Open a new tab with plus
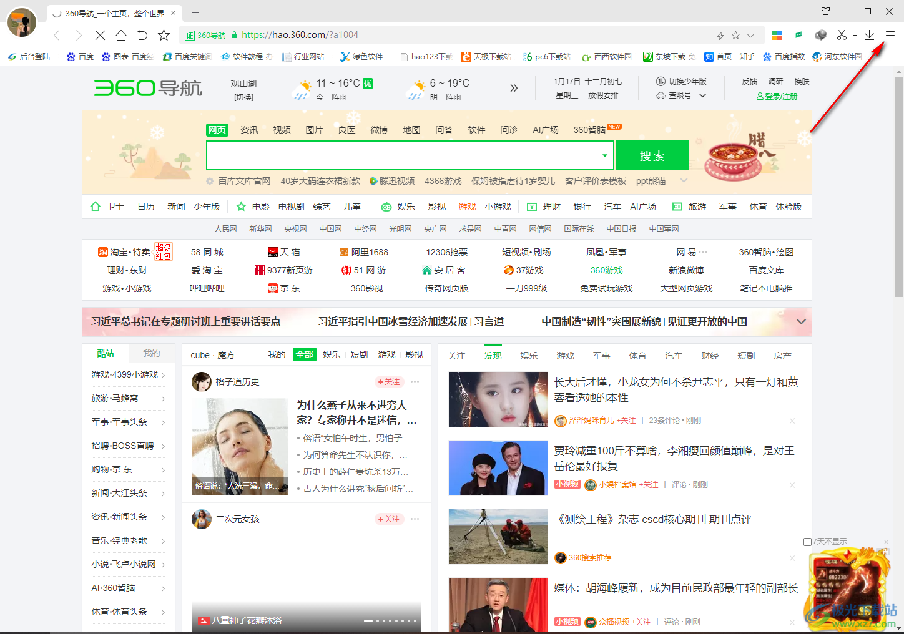 195,12
